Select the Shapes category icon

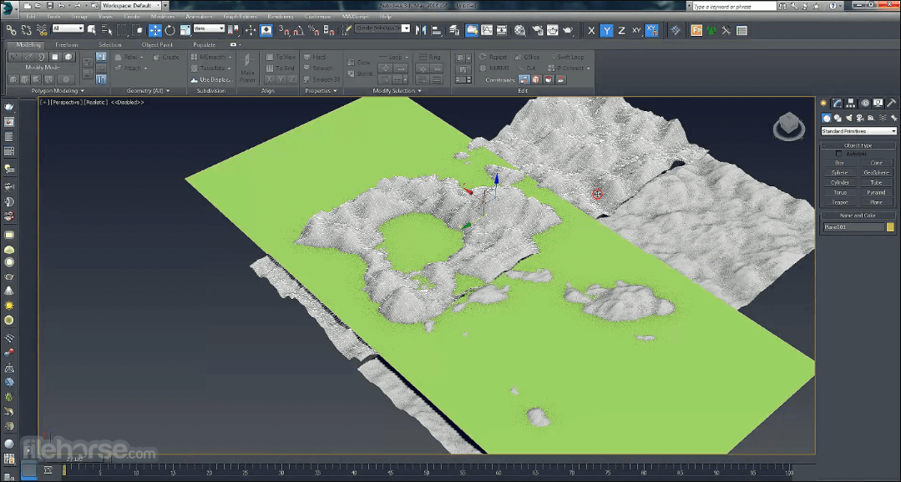tap(838, 118)
